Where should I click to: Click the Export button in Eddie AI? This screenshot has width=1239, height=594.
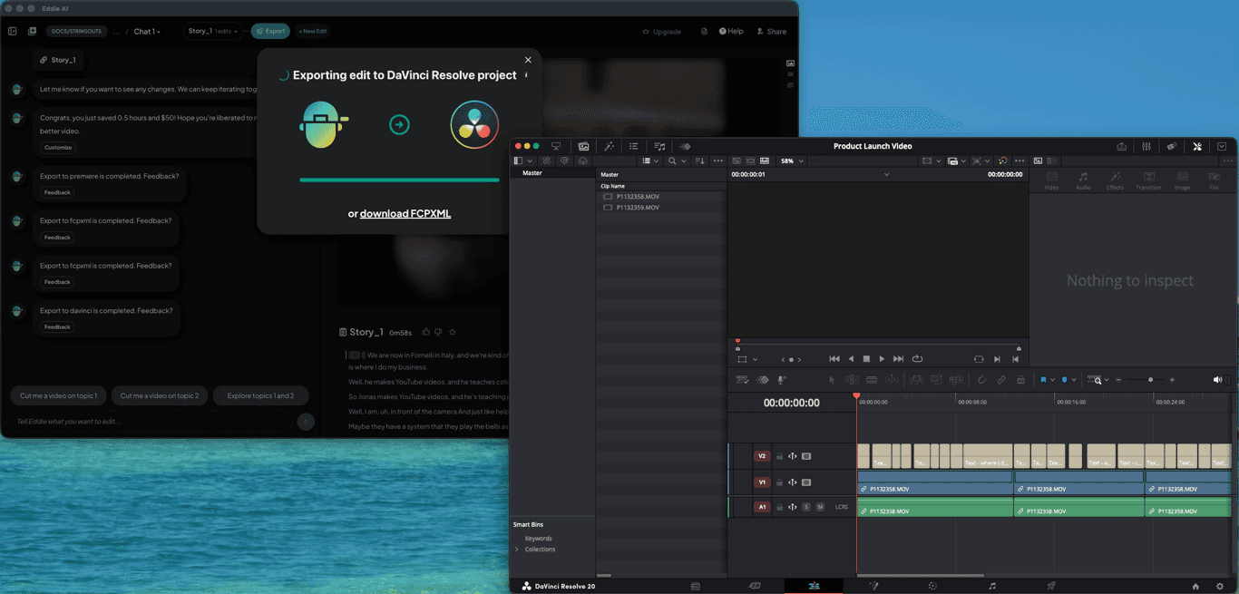click(x=270, y=31)
